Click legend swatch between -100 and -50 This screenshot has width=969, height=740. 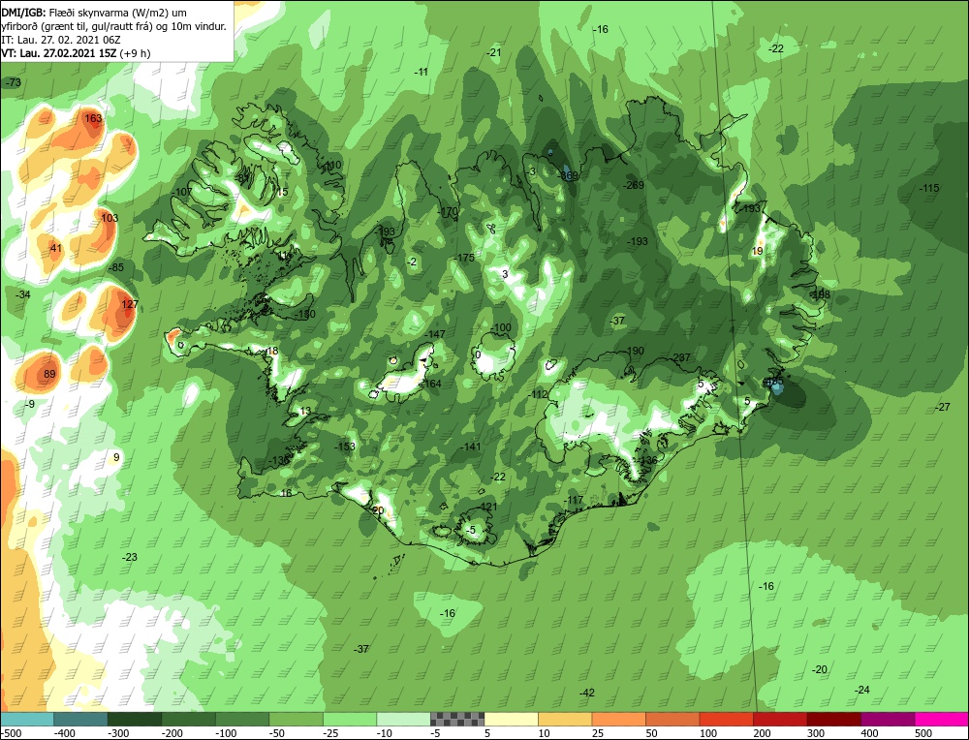pyautogui.click(x=242, y=719)
